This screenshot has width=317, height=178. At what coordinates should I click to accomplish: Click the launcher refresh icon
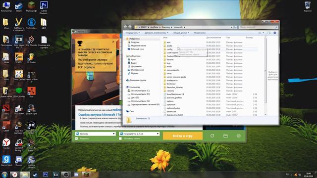pyautogui.click(x=212, y=136)
